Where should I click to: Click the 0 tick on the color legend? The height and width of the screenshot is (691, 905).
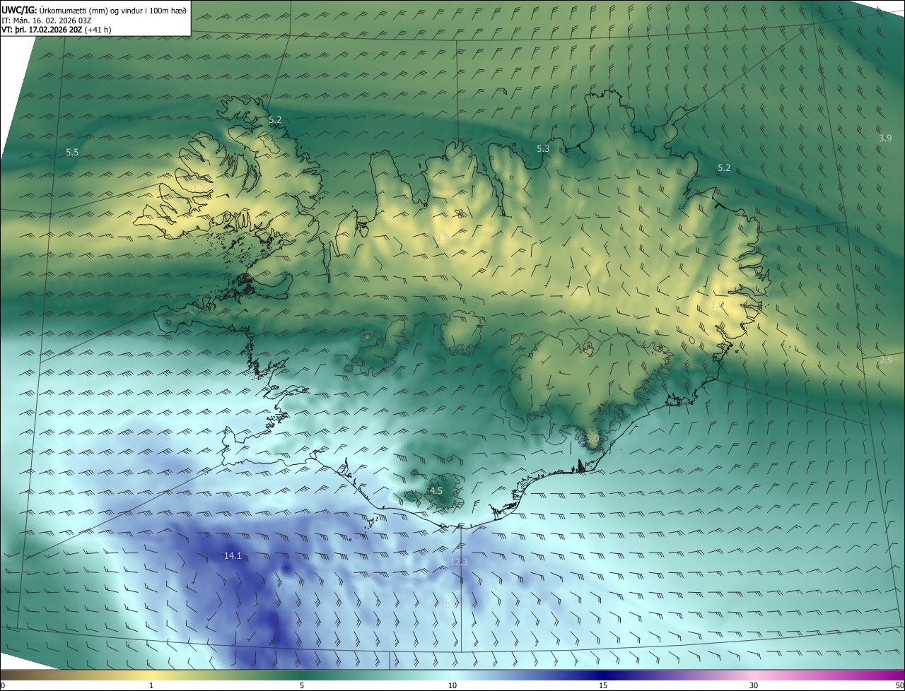(x=3, y=685)
